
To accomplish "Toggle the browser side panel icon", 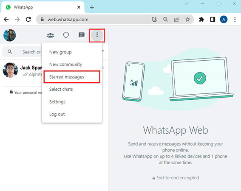I will coord(213,20).
